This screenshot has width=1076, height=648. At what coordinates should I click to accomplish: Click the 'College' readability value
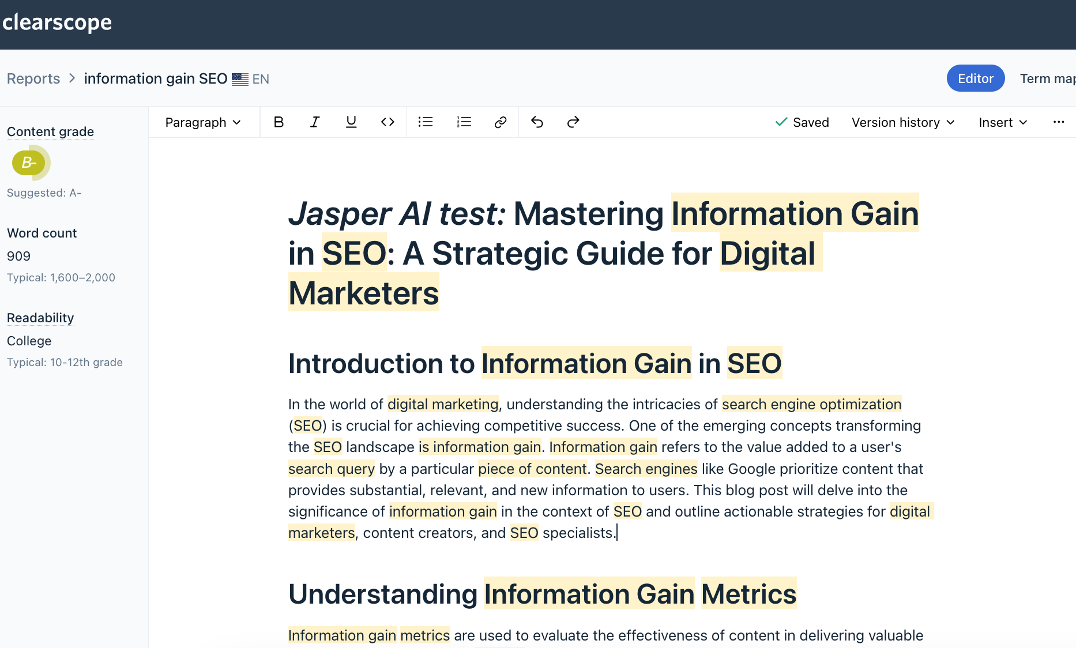click(29, 341)
